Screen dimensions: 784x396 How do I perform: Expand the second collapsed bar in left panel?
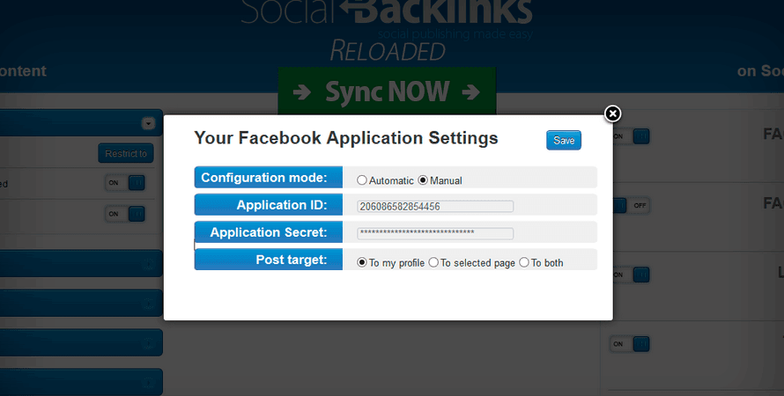point(81,303)
